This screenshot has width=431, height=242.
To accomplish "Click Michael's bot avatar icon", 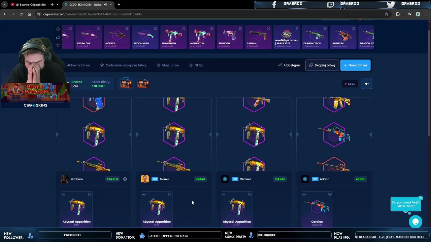I will [225, 179].
